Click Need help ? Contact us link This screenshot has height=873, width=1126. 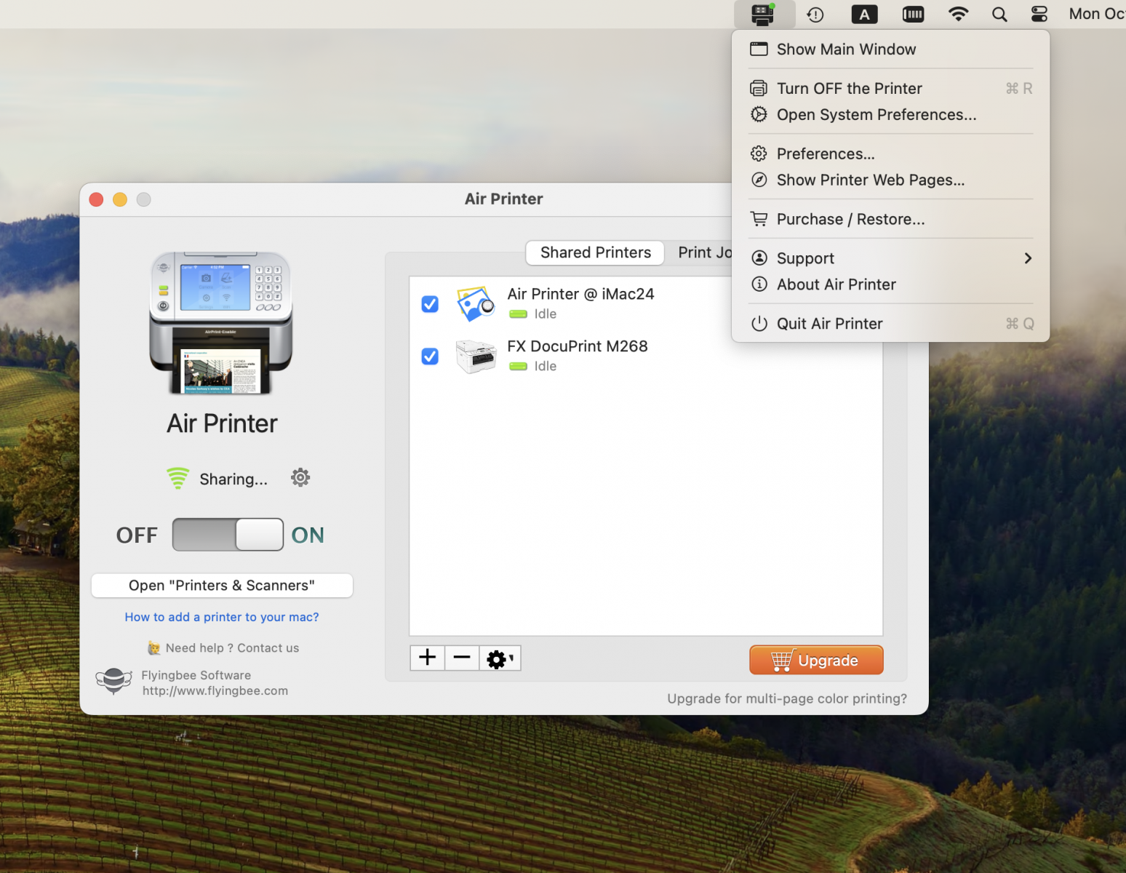pyautogui.click(x=223, y=647)
